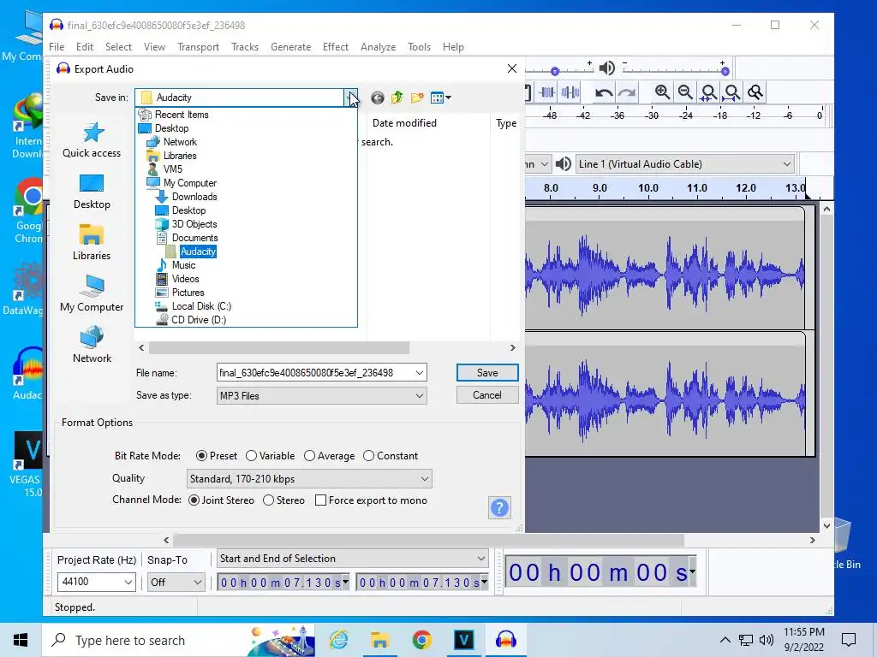Adjust the recording volume slider knob
The image size is (877, 657).
[555, 72]
